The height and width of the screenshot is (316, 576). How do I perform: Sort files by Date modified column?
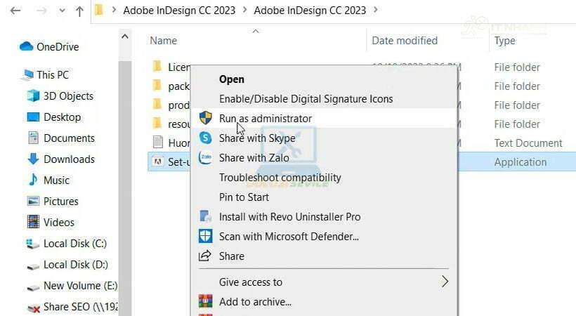(405, 41)
